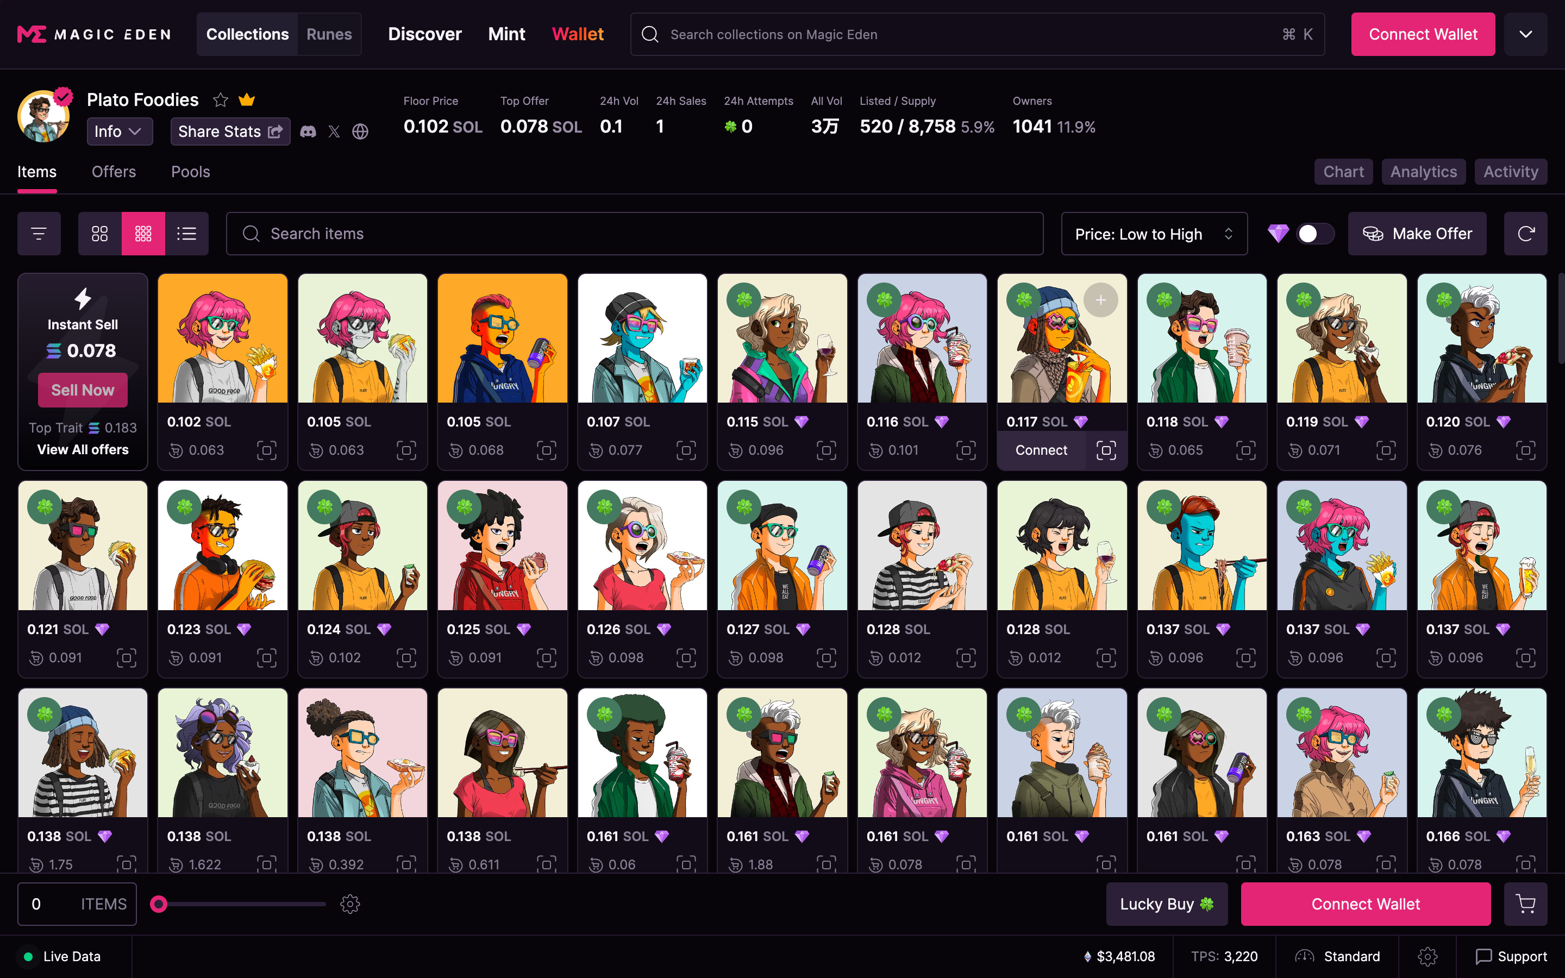Viewport: 1565px width, 978px height.
Task: Open collection website globe icon
Action: click(360, 132)
